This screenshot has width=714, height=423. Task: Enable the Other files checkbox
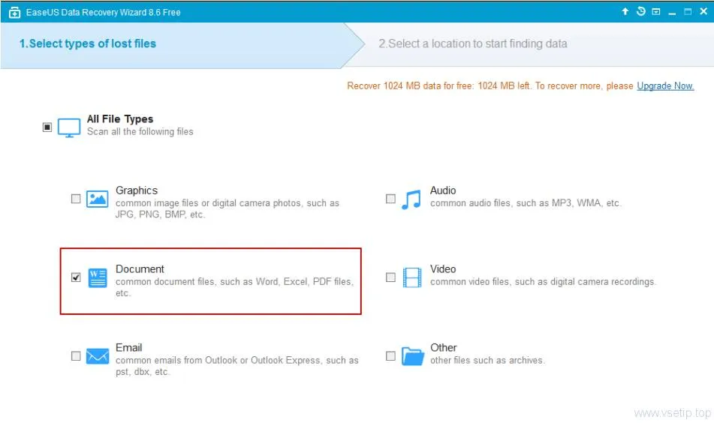pos(390,355)
